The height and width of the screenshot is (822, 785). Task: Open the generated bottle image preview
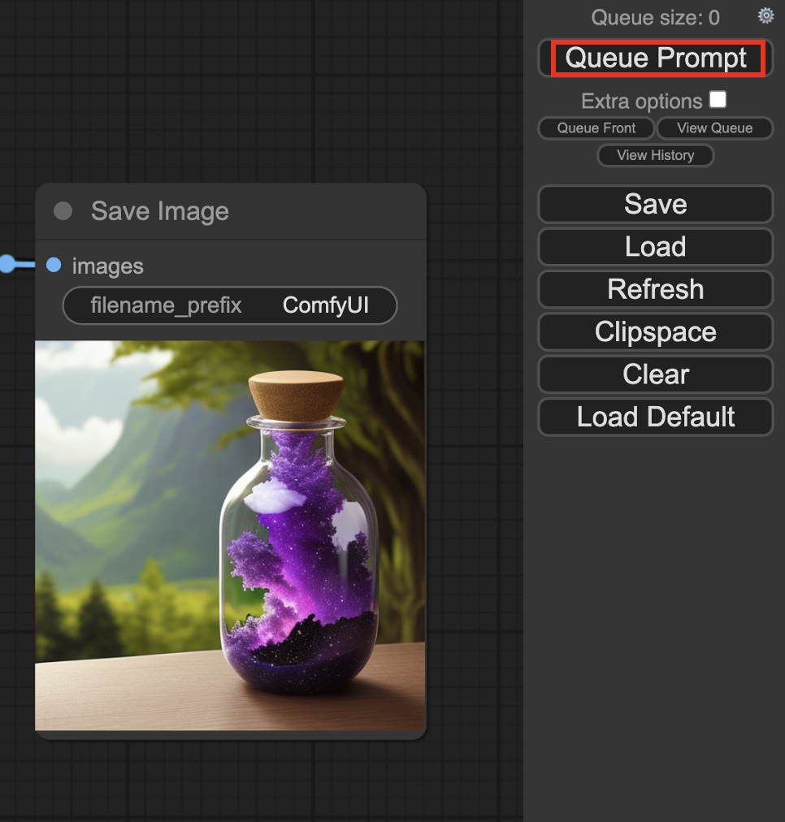pos(230,535)
